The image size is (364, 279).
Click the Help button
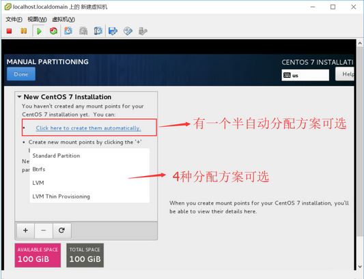(345, 74)
